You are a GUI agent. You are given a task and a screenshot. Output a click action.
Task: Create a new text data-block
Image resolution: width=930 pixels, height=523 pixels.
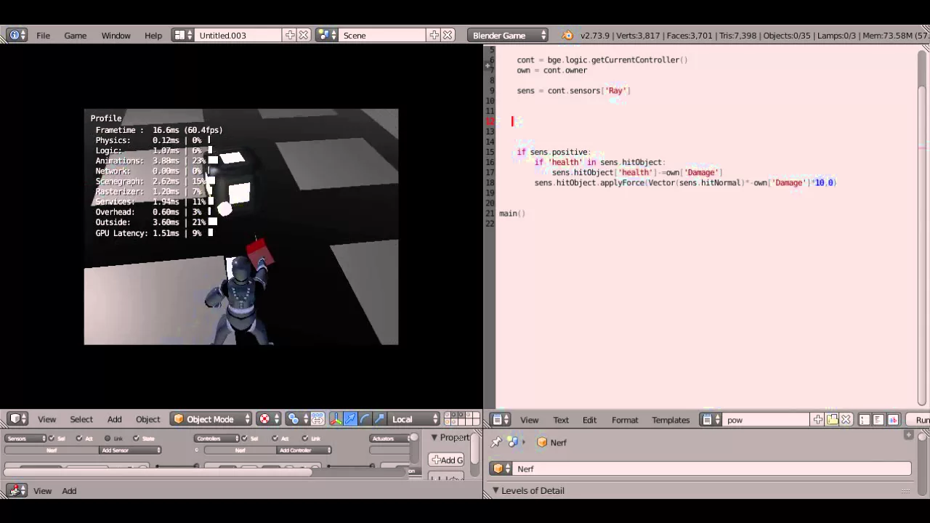tap(818, 420)
